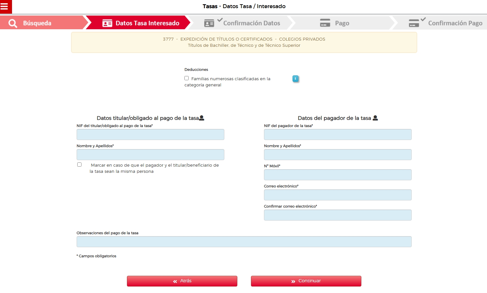This screenshot has height=293, width=487.
Task: Open the blue deduction info icon
Action: pos(295,79)
